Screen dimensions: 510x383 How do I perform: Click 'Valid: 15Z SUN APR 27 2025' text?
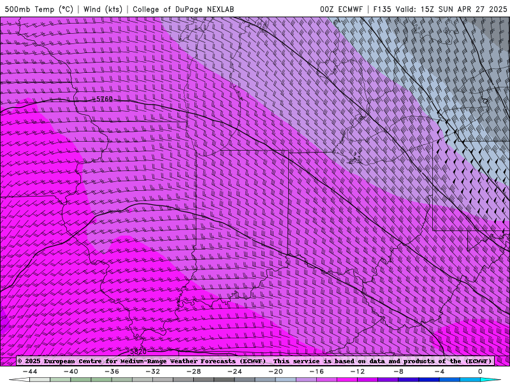click(451, 9)
